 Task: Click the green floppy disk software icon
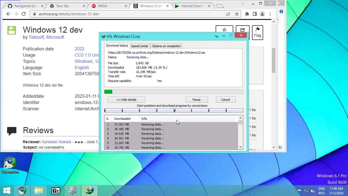[11, 30]
